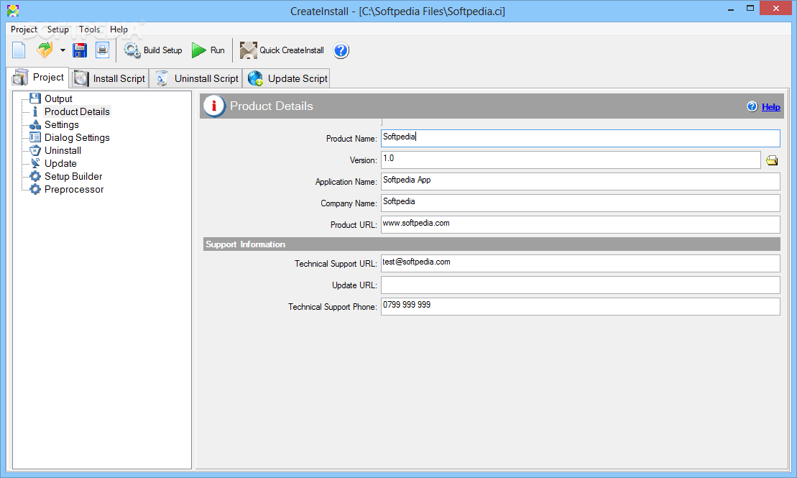Select Uninstall in the project tree

click(63, 150)
